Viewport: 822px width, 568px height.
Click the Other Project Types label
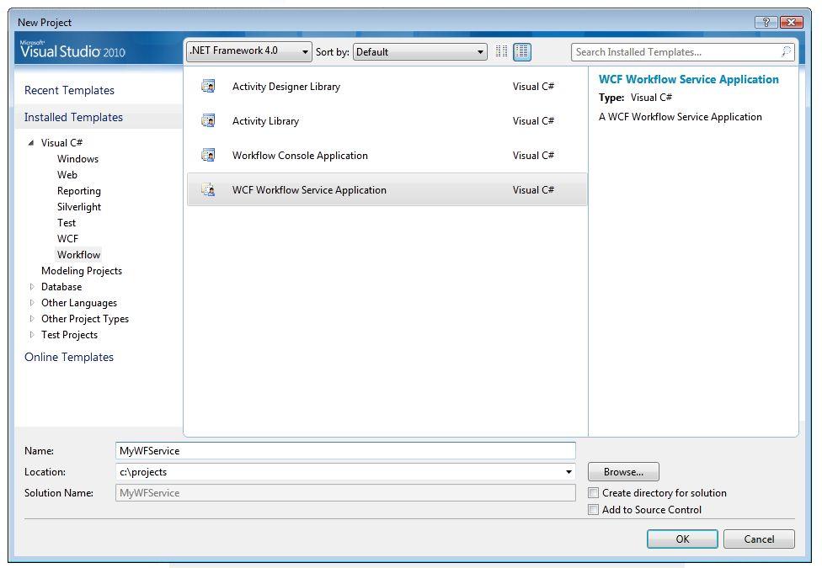(85, 319)
